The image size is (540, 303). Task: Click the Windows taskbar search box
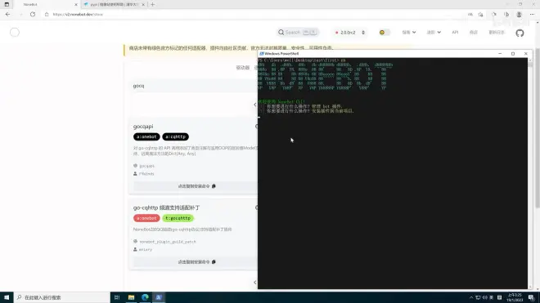(62, 297)
